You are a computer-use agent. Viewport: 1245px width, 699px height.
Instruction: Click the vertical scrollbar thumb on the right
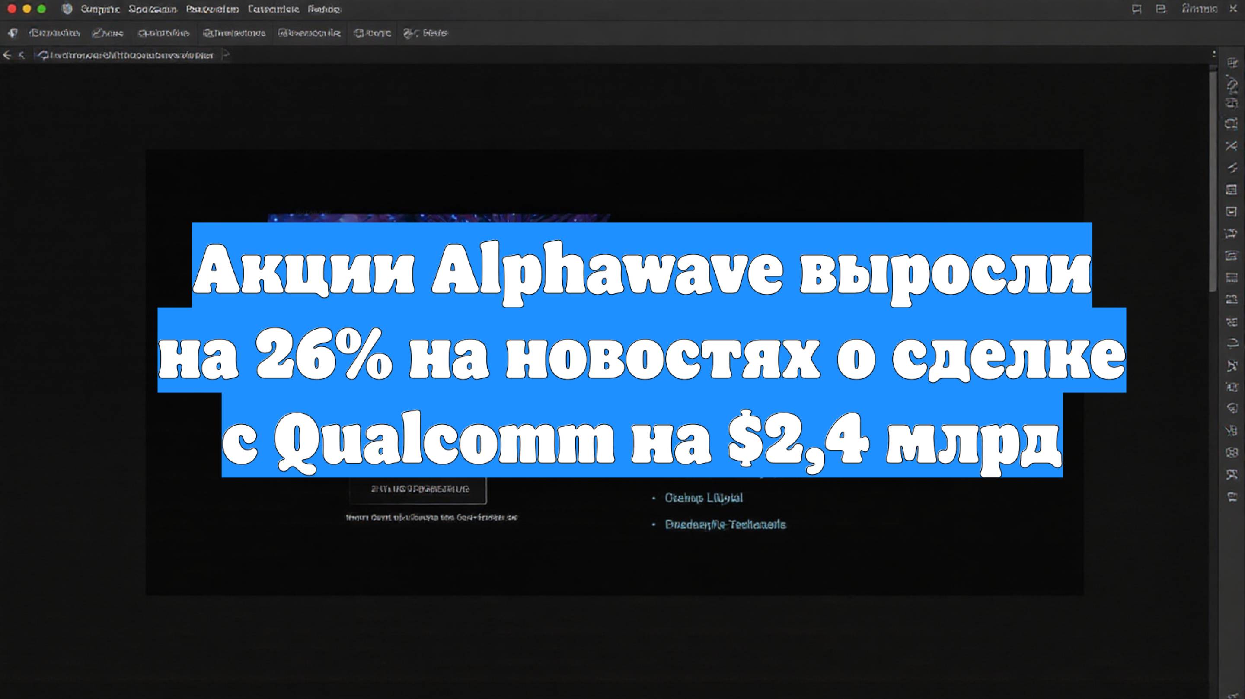coord(1213,181)
